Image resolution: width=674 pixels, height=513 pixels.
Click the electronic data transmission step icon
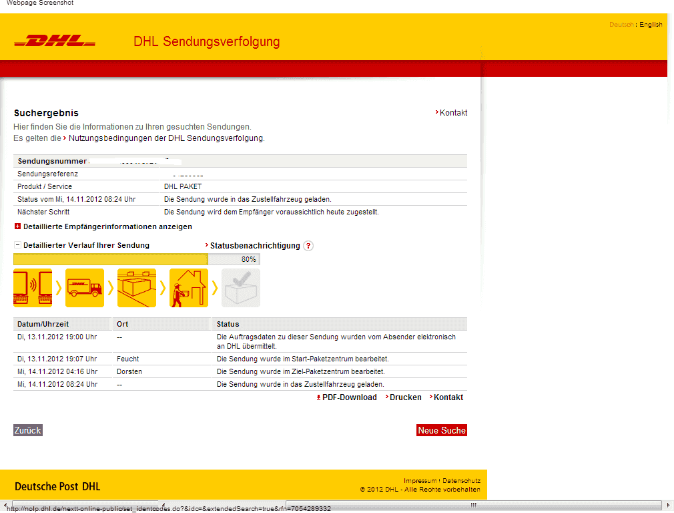click(33, 288)
